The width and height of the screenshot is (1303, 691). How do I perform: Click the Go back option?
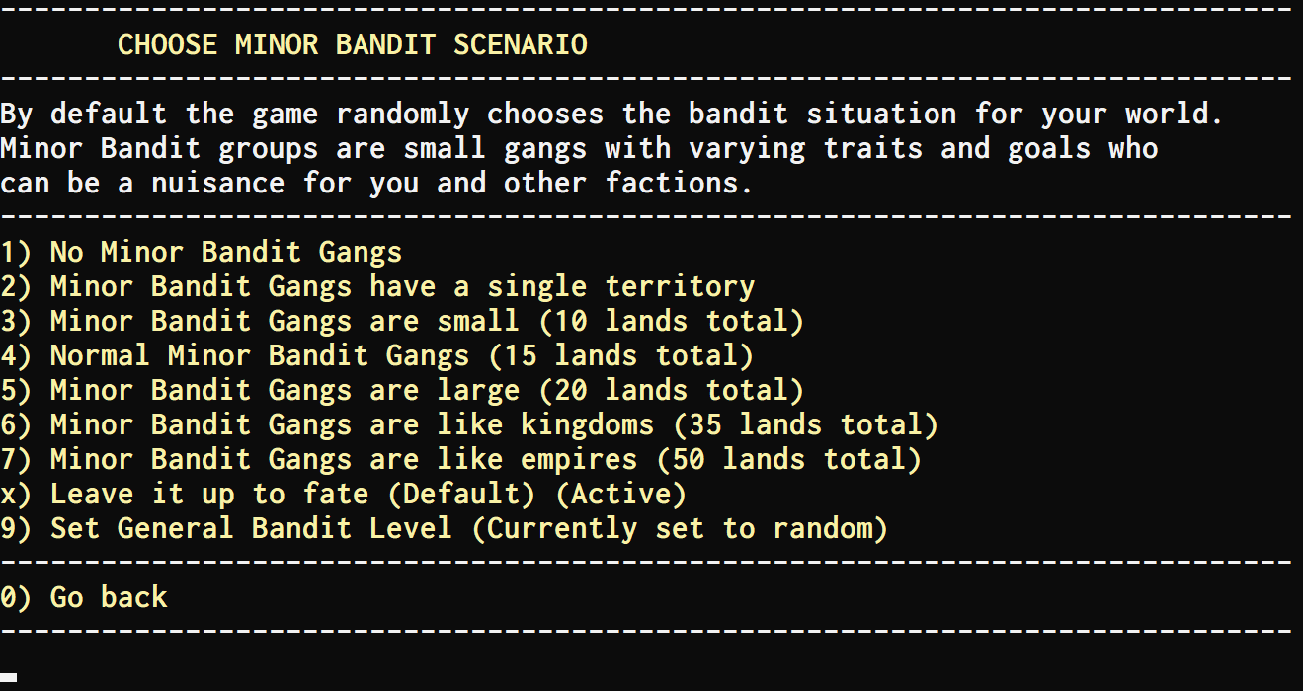pos(84,597)
